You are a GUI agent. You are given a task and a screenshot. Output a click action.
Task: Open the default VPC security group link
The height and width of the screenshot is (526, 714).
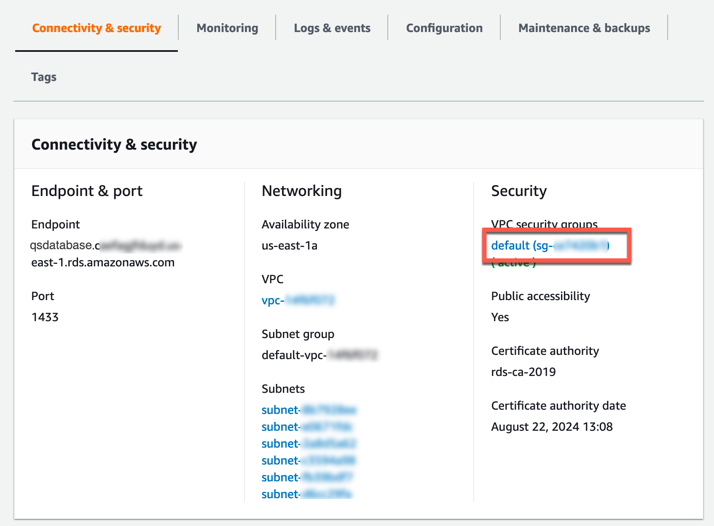(550, 245)
